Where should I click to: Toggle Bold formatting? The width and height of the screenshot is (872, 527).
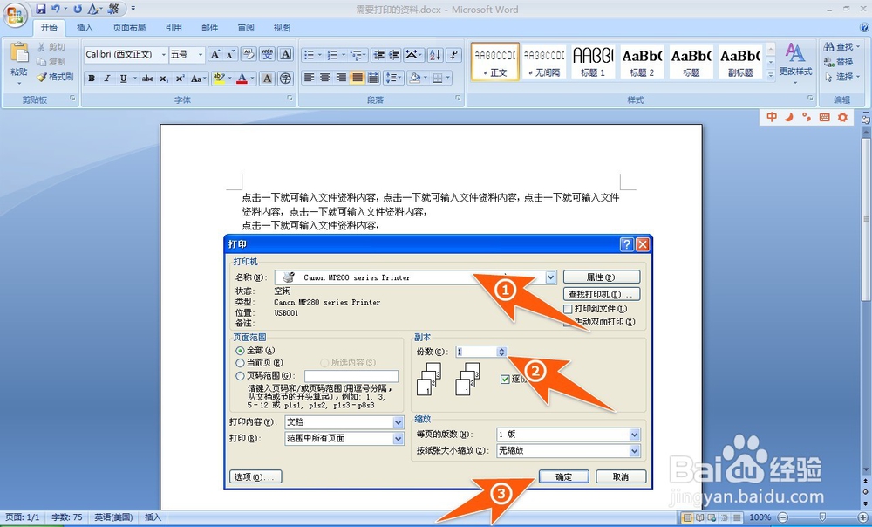click(92, 79)
